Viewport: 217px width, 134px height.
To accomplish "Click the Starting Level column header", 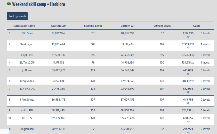I will 93,26.
